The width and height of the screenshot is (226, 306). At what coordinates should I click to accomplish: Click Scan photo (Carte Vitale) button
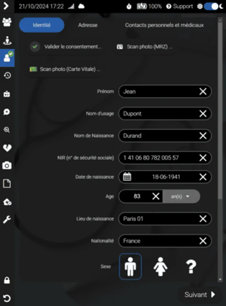pos(65,69)
